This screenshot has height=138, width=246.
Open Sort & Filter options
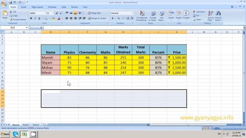click(210, 16)
